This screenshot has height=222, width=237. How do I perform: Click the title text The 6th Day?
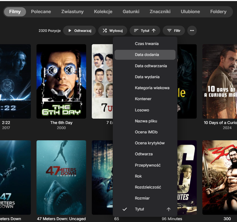(61, 123)
